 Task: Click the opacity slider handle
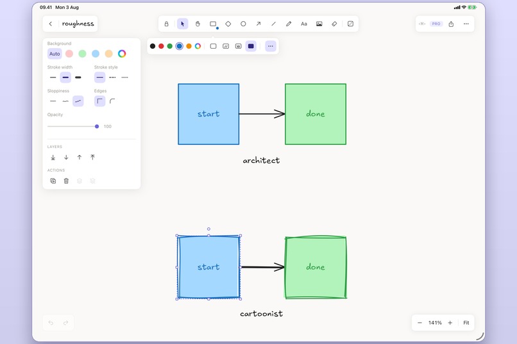pyautogui.click(x=97, y=126)
